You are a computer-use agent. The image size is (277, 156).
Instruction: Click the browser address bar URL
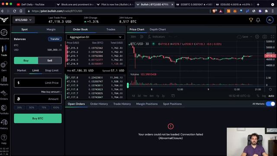tap(57, 11)
